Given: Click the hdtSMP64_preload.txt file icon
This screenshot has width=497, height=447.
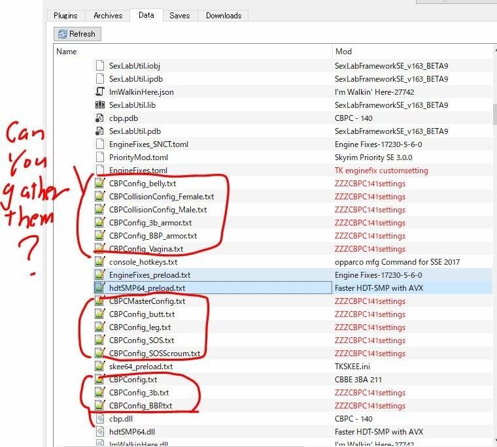Looking at the screenshot, I should click(x=100, y=288).
